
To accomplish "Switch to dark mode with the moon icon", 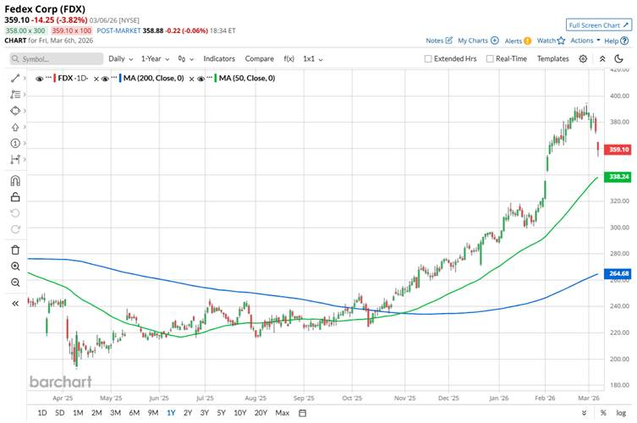I will point(620,58).
